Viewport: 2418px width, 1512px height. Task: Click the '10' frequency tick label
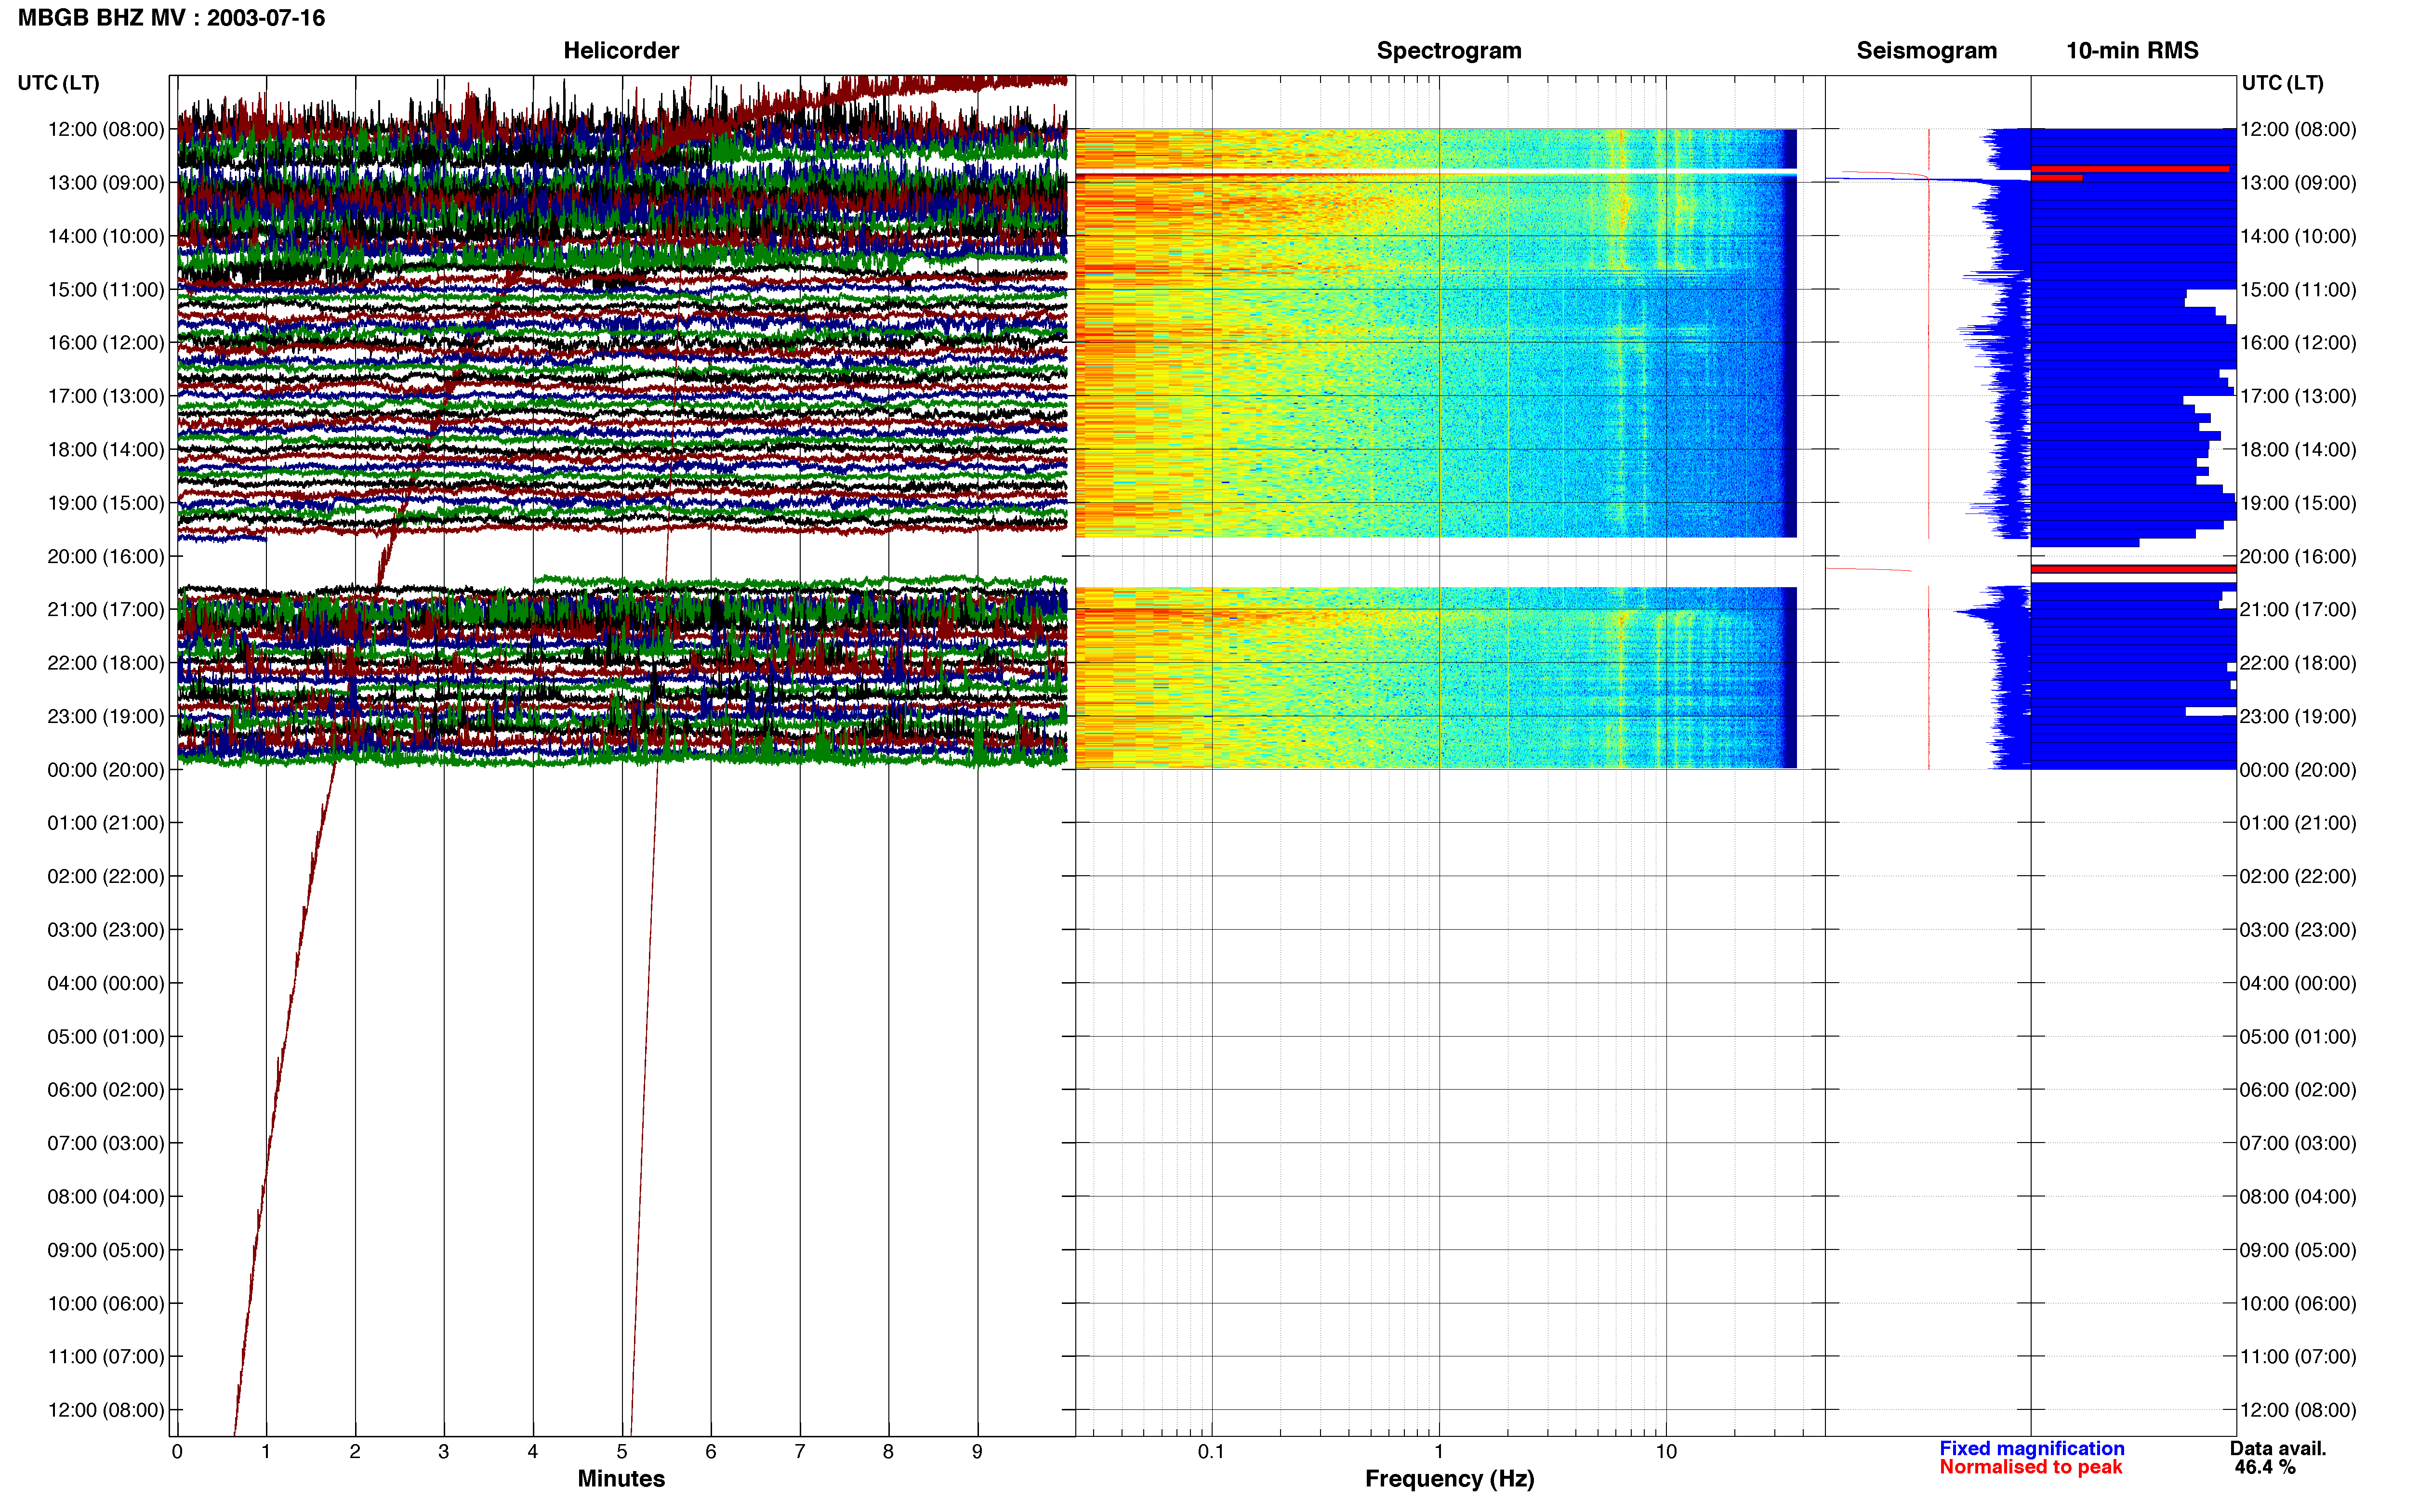pos(1666,1451)
